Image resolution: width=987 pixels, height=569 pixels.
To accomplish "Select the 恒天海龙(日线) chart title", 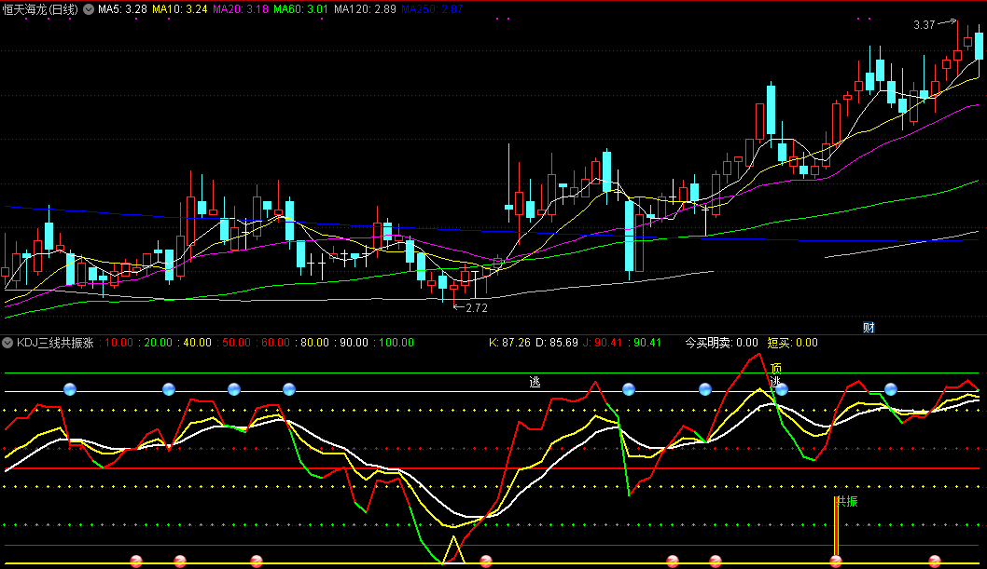I will pos(40,9).
